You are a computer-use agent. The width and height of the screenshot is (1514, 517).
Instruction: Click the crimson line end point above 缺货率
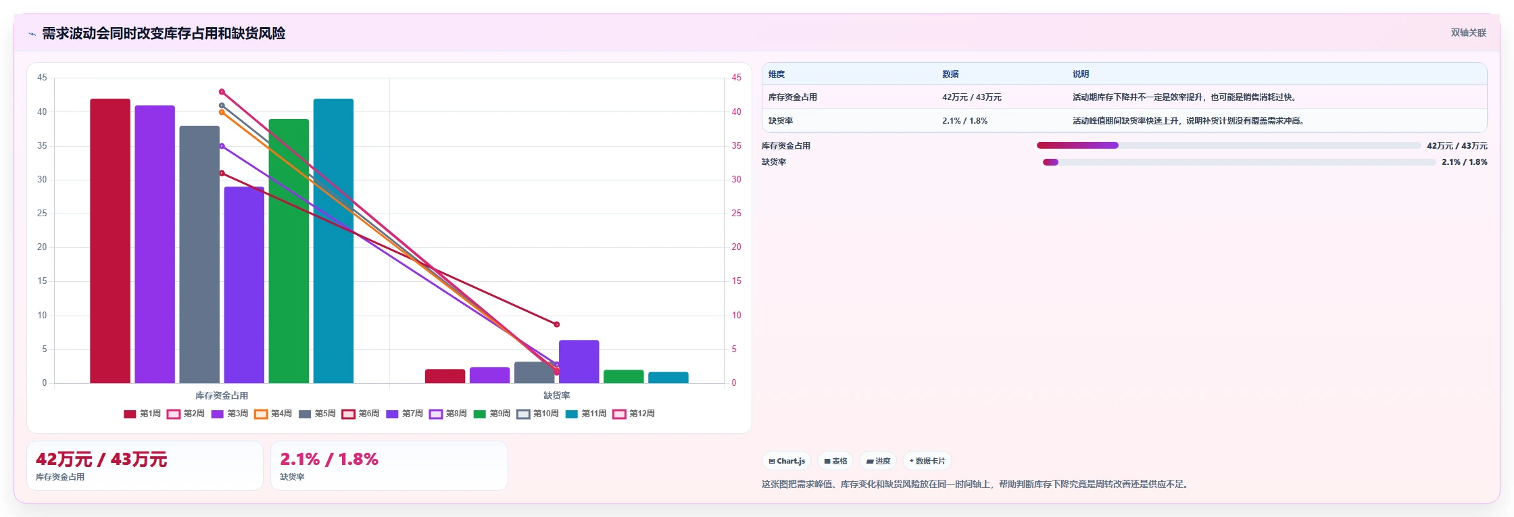click(x=557, y=324)
